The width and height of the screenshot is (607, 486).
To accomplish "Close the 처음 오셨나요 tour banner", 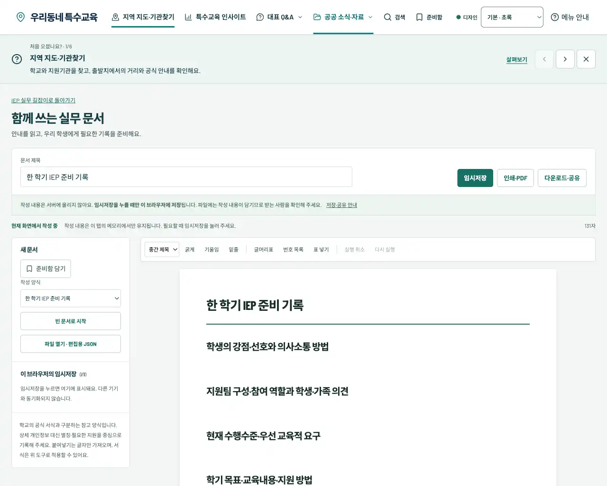I will [586, 59].
